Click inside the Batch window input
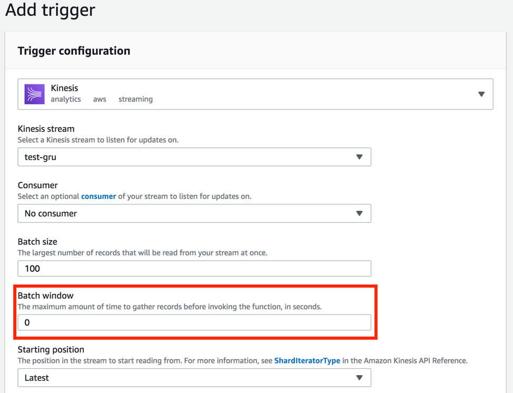This screenshot has width=513, height=393. pos(194,322)
